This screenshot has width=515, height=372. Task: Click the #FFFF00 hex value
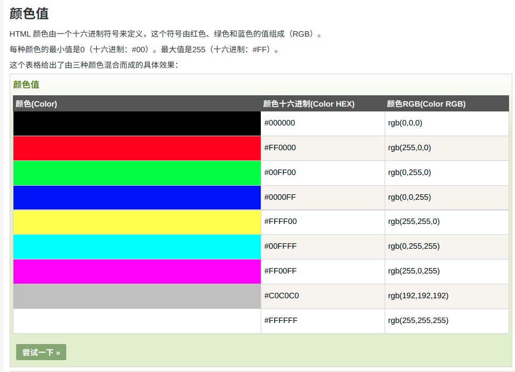click(x=281, y=221)
